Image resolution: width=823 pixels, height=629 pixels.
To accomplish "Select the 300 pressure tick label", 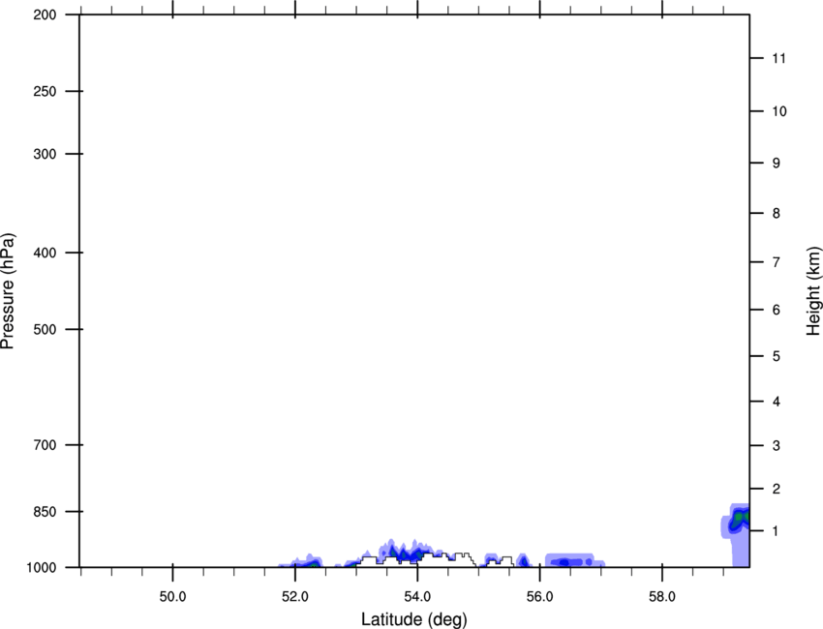I will click(45, 154).
